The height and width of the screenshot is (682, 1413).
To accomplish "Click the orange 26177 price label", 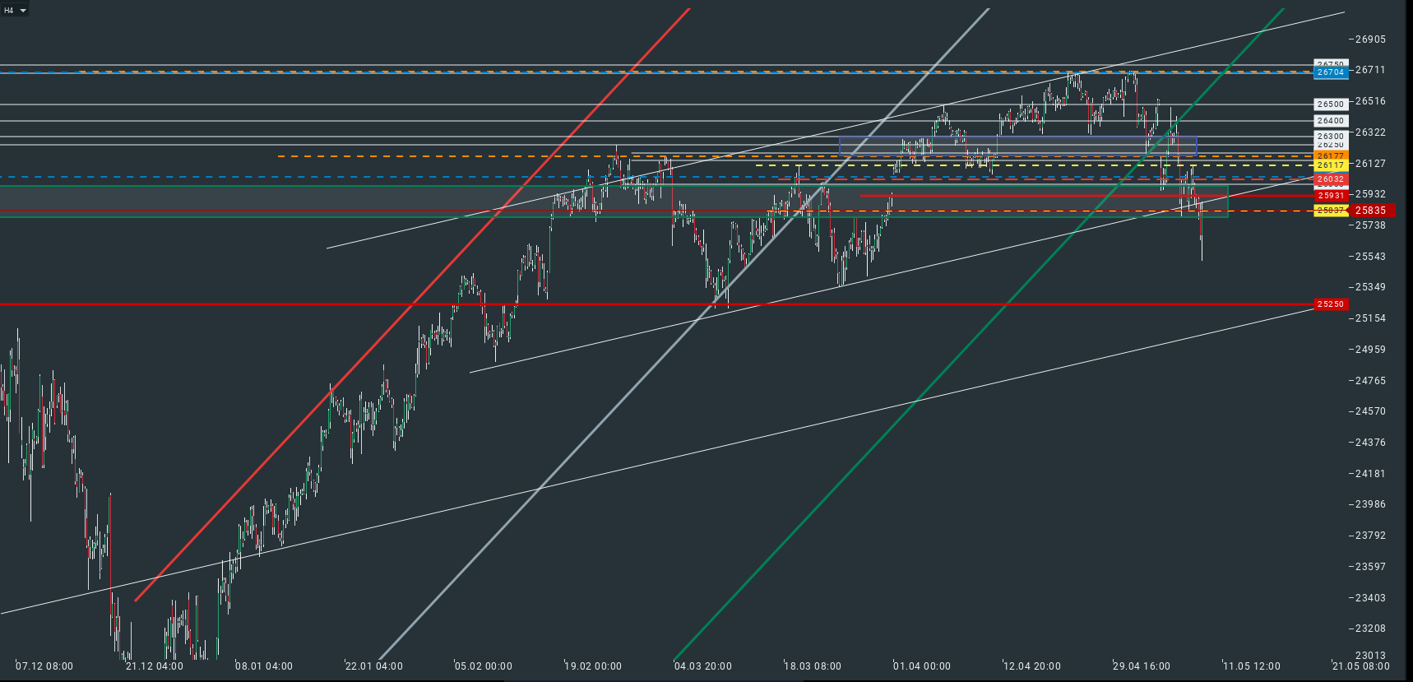I will (x=1331, y=155).
